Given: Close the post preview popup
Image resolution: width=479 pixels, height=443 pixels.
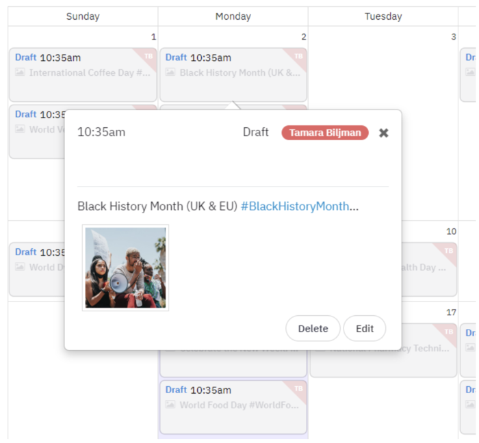Looking at the screenshot, I should coord(383,133).
